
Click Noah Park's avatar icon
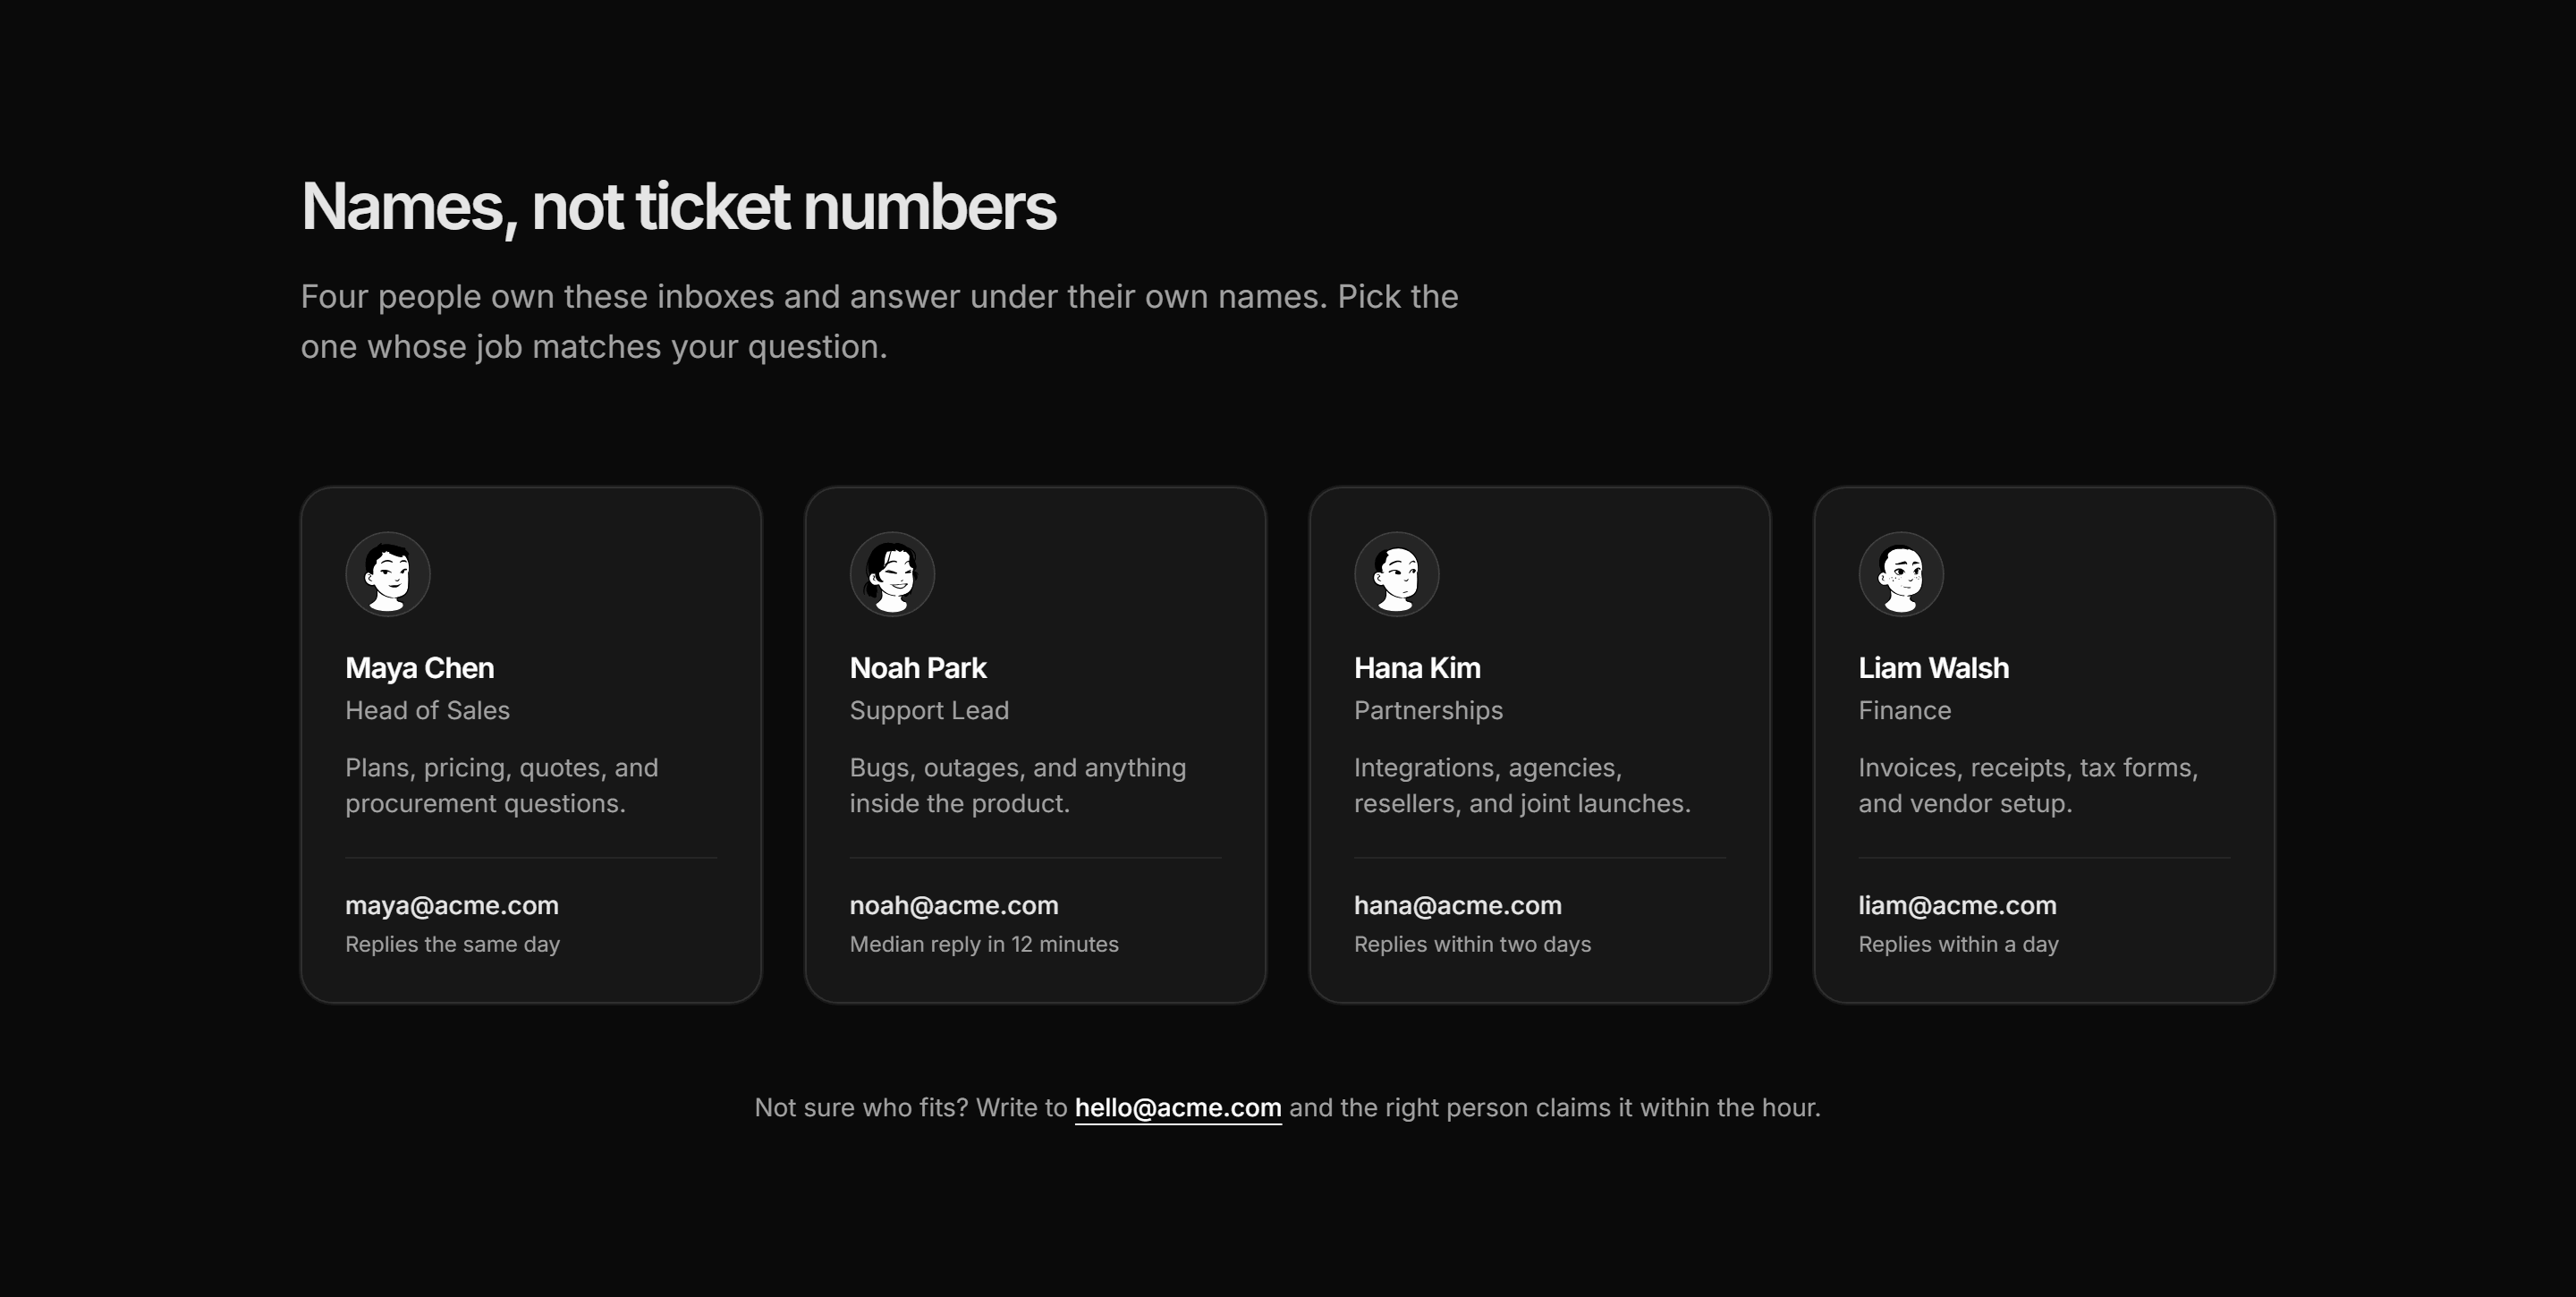click(892, 574)
